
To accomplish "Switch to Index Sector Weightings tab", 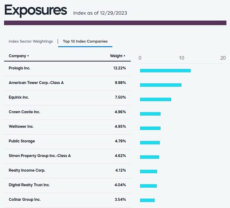I will coord(31,41).
